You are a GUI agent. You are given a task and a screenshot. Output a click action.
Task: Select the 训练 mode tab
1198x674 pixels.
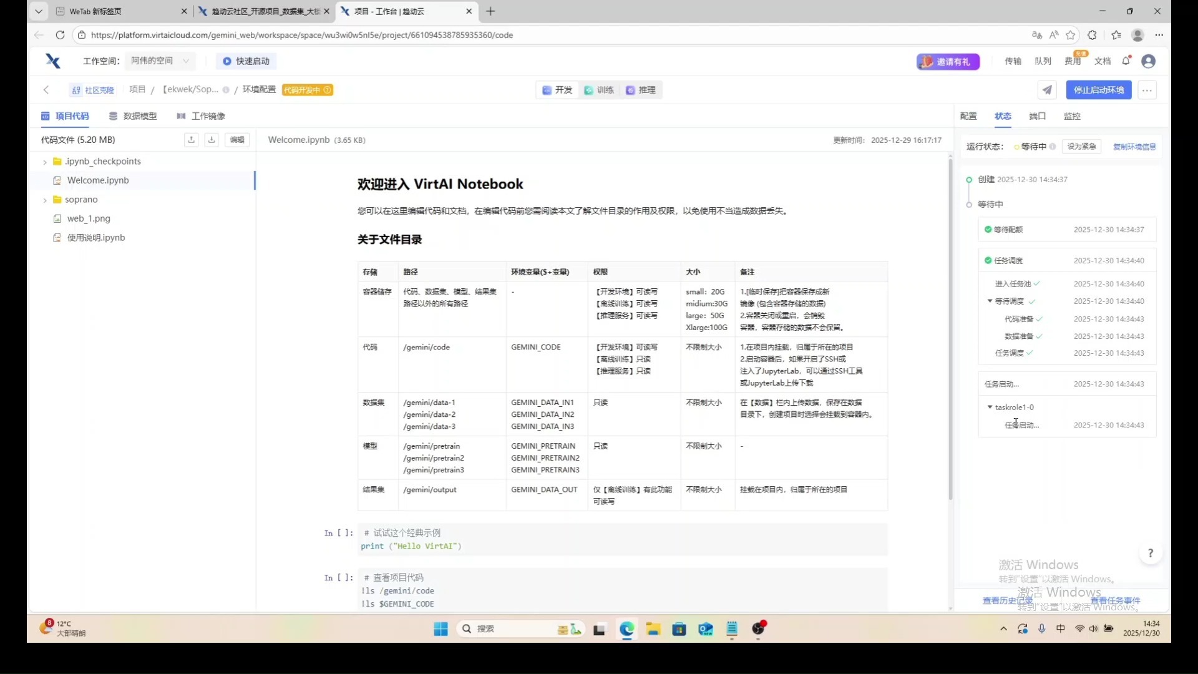pyautogui.click(x=599, y=90)
